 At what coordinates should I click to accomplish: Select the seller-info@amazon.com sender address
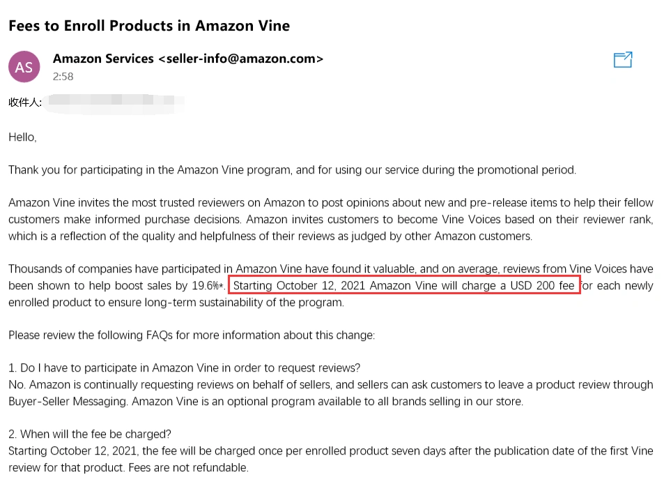tap(241, 59)
